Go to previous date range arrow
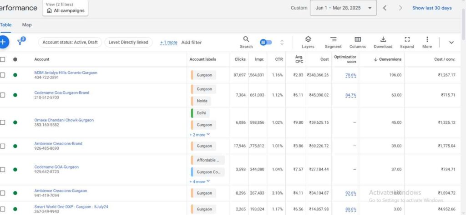 coord(385,8)
